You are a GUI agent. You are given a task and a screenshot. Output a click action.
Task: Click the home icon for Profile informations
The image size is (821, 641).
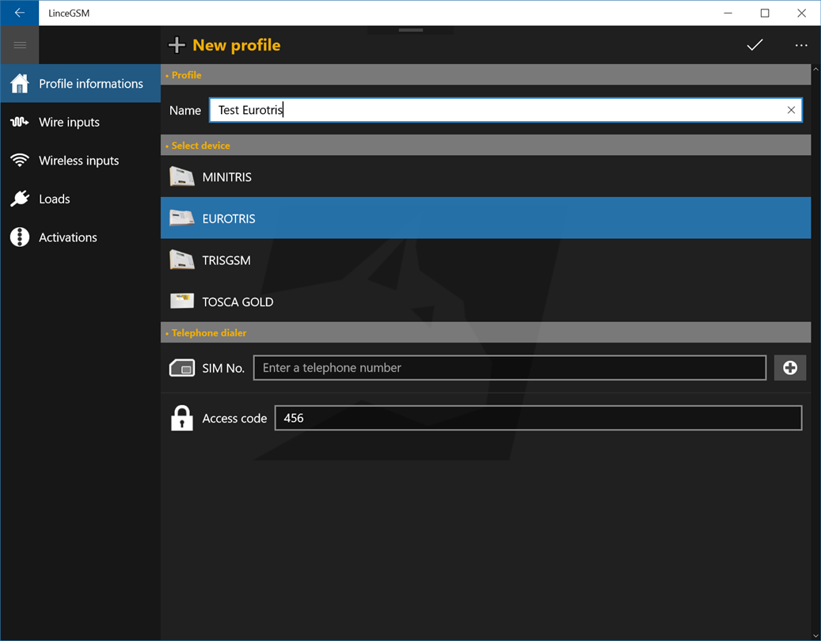[19, 83]
